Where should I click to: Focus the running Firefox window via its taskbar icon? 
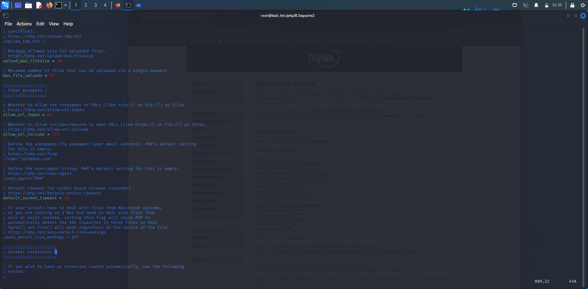(118, 5)
